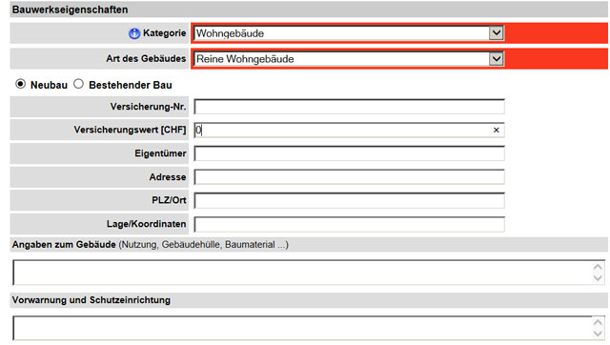Screen dimensions: 610x345
Task: Click the Vorwarnung und Schutzeinrichtung heading
Action: click(x=91, y=300)
